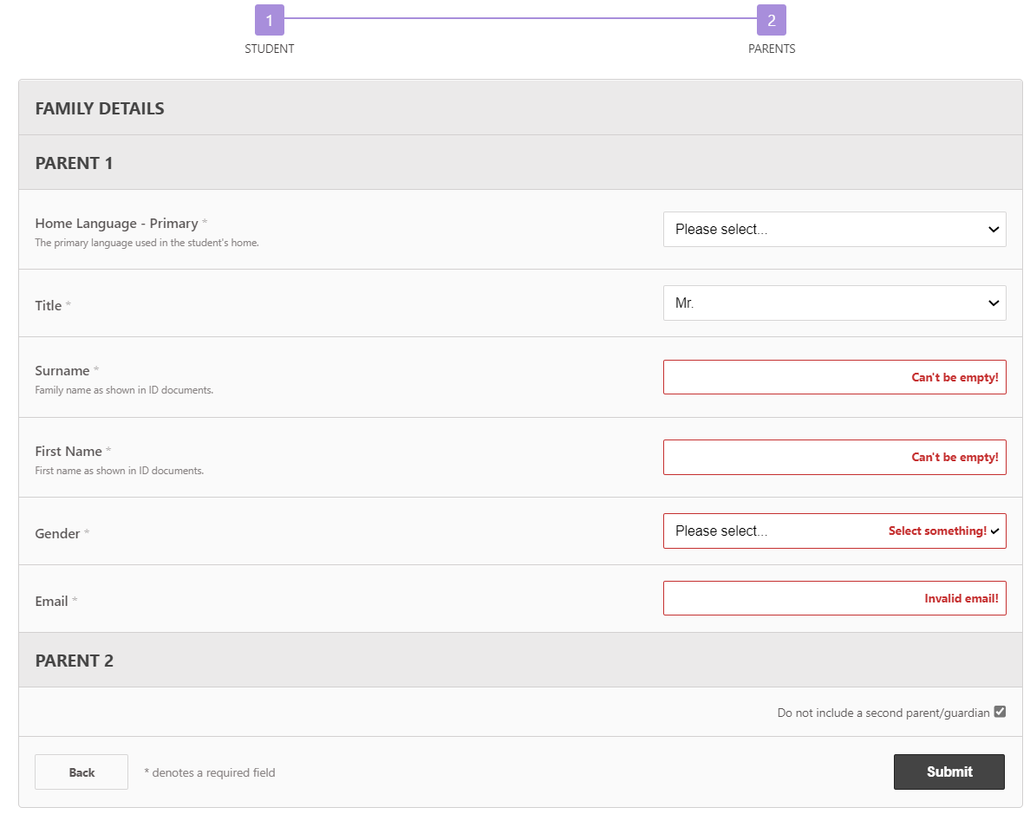
Task: Select step 2 Parents
Action: [x=771, y=20]
